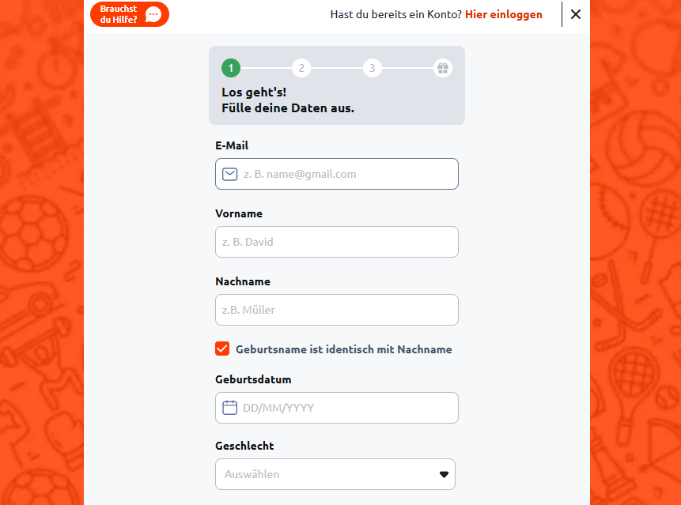Screen dimensions: 681x505
Task: Click the calendar icon in Geburtsdatum field
Action: pyautogui.click(x=229, y=407)
